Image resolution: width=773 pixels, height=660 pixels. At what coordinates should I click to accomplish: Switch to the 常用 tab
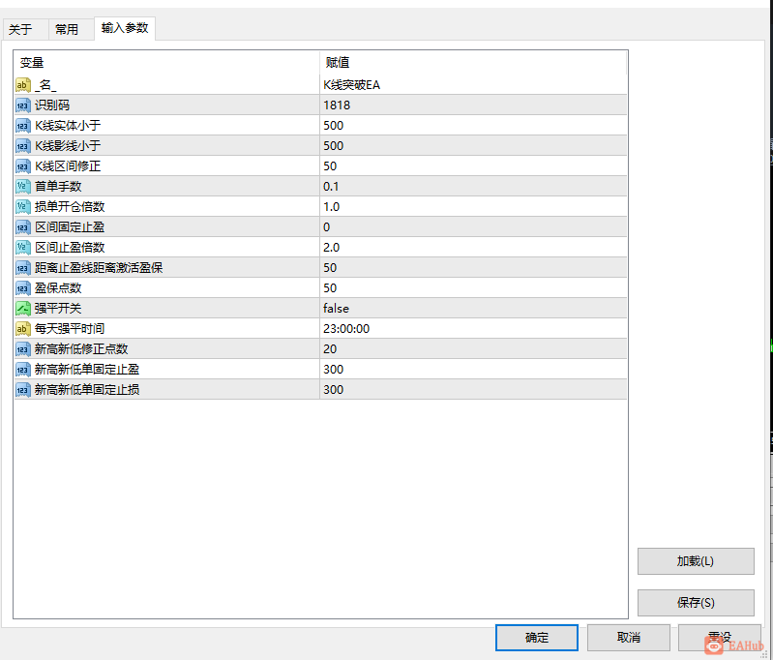(x=71, y=30)
